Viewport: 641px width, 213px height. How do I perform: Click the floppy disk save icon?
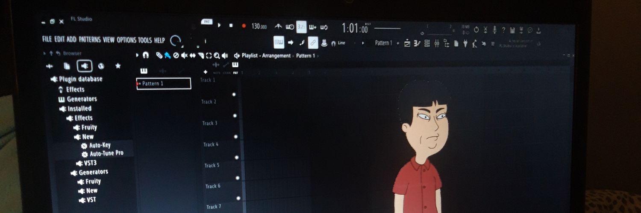[x=512, y=30]
